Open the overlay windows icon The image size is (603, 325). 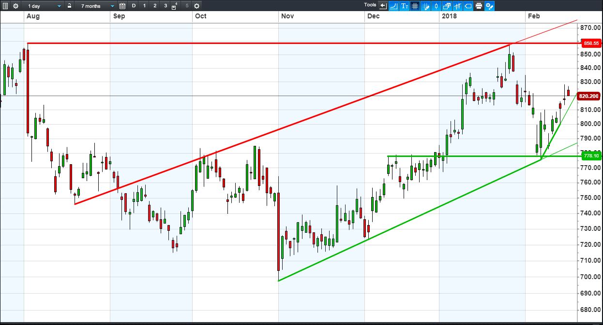click(x=447, y=6)
